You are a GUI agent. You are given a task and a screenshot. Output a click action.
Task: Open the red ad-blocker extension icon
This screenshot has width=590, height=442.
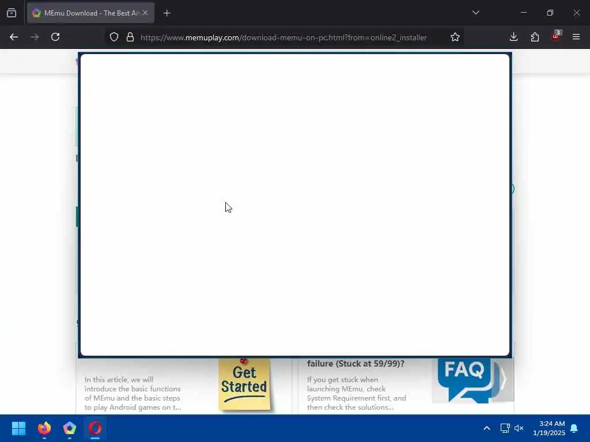point(556,36)
